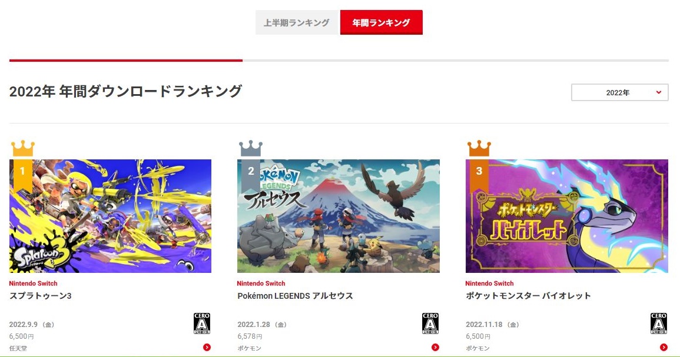Select the 年間ランキング tab
Image resolution: width=680 pixels, height=357 pixels.
point(381,22)
